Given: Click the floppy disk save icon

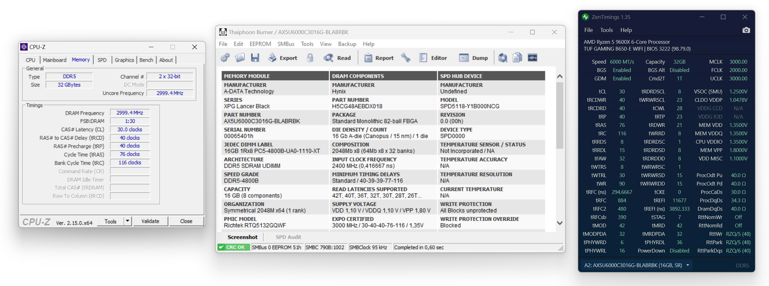Looking at the screenshot, I should (x=255, y=58).
